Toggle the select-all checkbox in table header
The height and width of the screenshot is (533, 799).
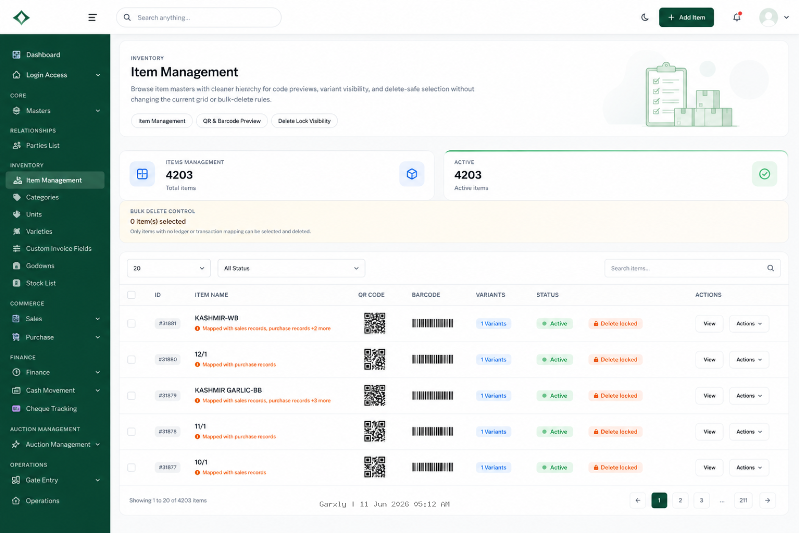click(x=131, y=295)
